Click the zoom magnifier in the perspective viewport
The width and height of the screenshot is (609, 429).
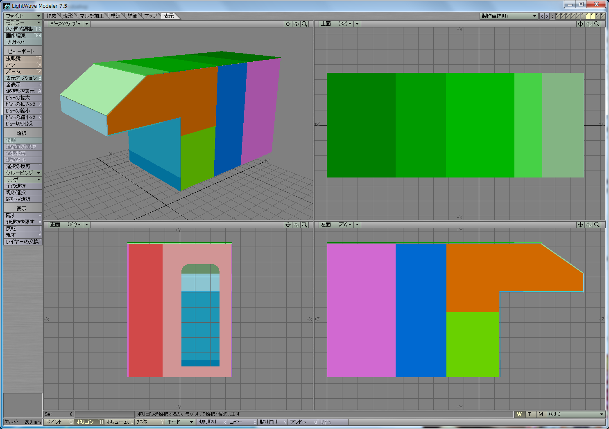304,24
